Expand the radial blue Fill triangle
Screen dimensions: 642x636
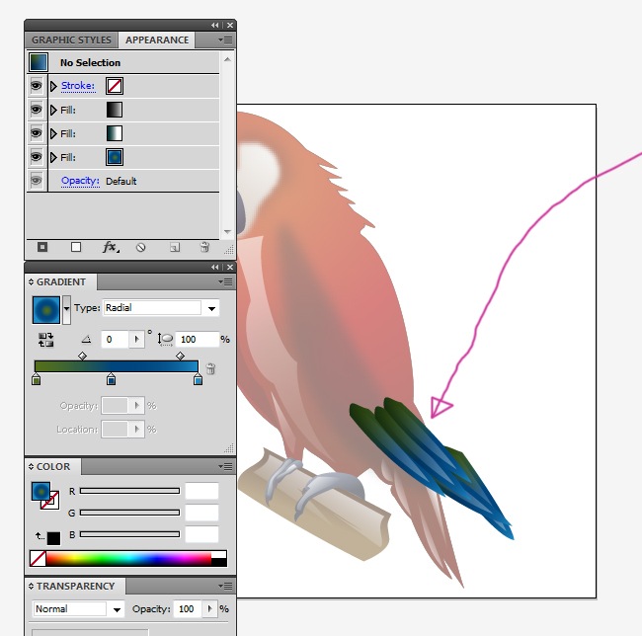click(53, 158)
